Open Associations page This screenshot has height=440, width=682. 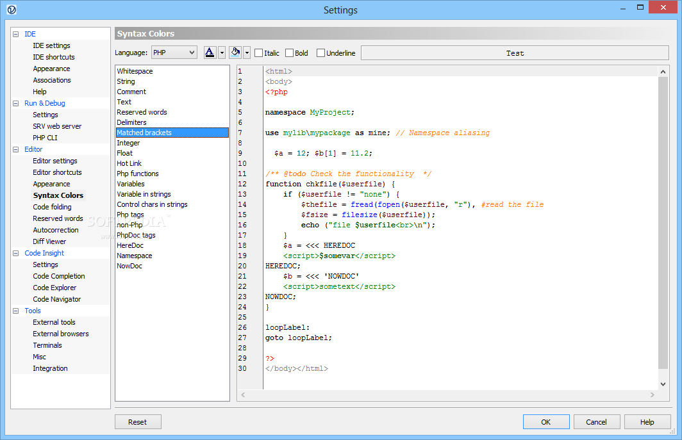(x=52, y=80)
